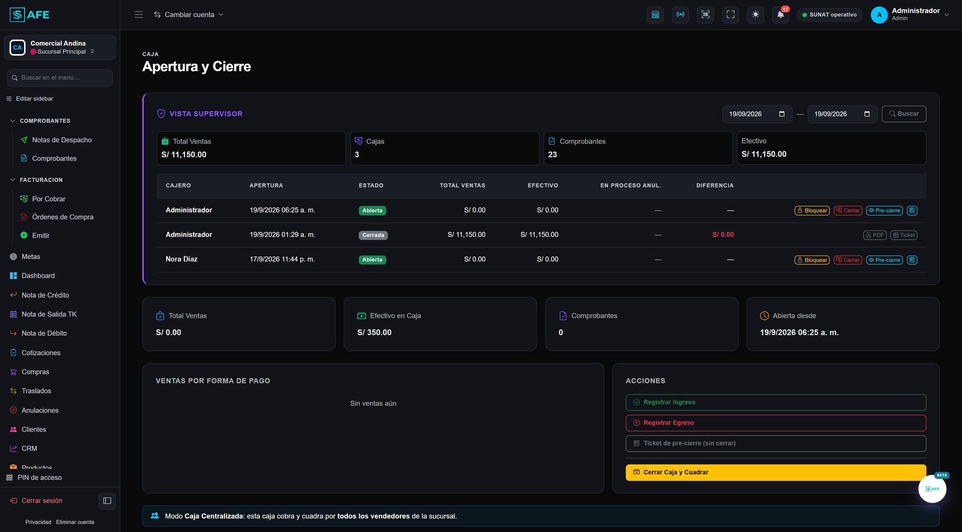
Task: Click calendar icon of end date field
Action: coord(867,114)
